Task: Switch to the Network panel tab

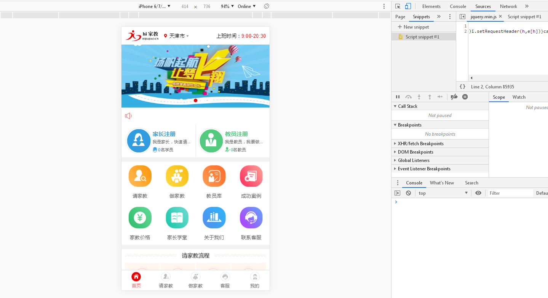Action: tap(508, 6)
